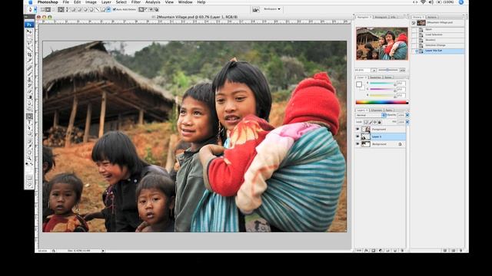Select the Brush tool
This screenshot has width=492, height=276.
(29, 74)
